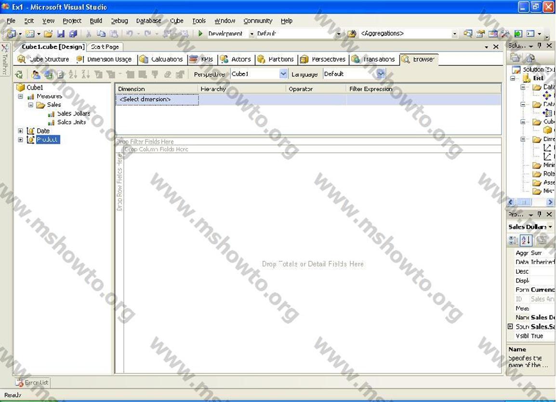
Task: Click the Sort Descending Z-A icon
Action: coord(85,74)
